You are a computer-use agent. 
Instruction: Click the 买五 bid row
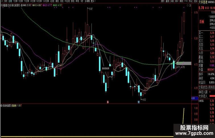point(207,48)
